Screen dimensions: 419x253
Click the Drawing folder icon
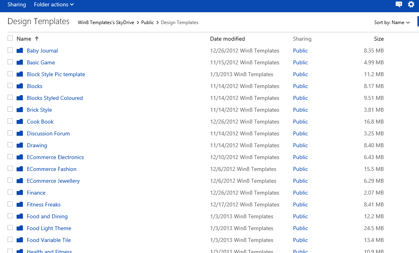[20, 145]
